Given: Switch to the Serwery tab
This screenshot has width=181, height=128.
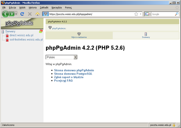Looking at the screenshot, I should 146,35.
